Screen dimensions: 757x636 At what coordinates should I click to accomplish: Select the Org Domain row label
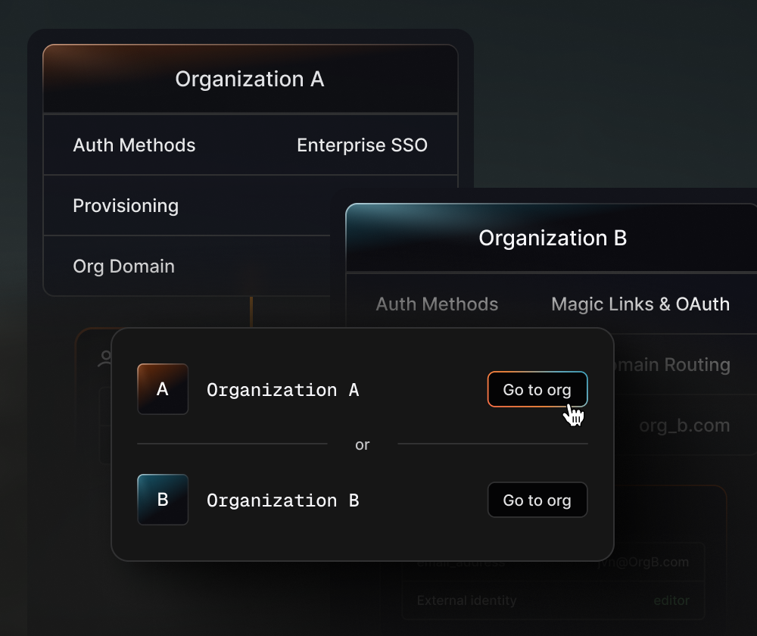(x=123, y=266)
